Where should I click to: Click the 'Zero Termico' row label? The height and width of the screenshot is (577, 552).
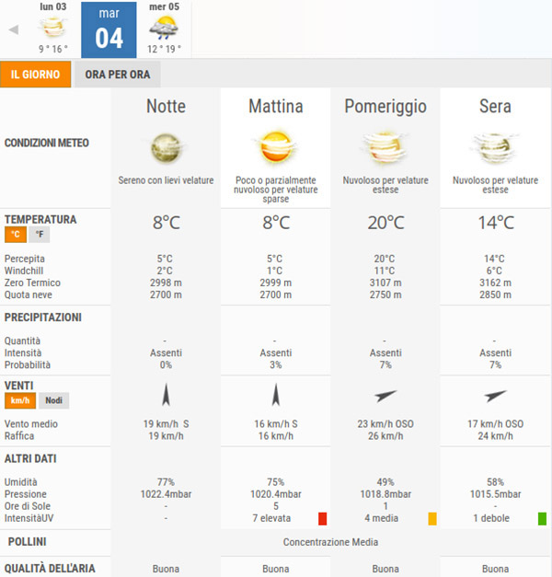32,283
